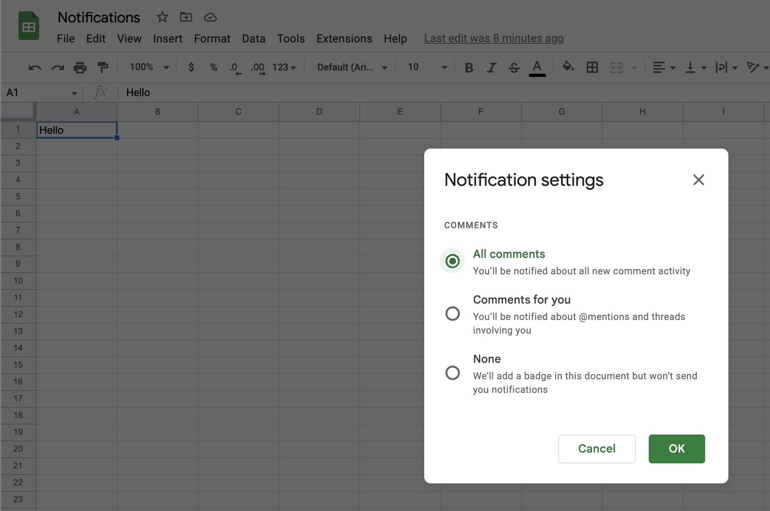Screen dimensions: 770x511
Task: Open the fill color picker
Action: (x=568, y=67)
